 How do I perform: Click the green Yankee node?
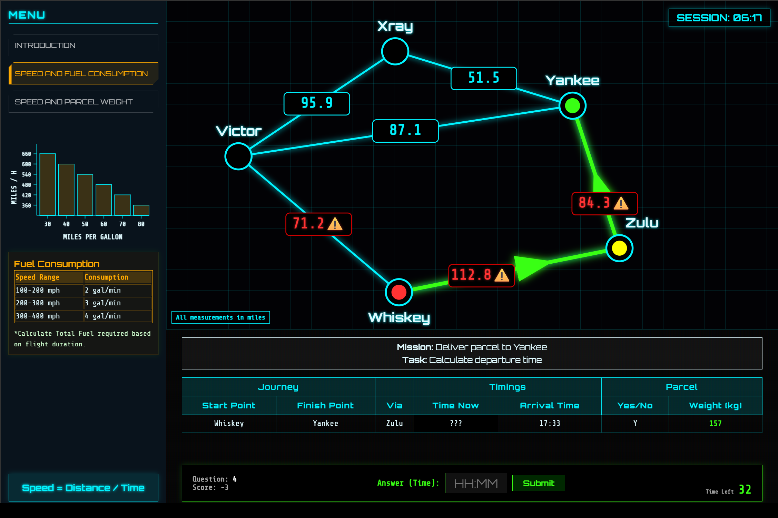point(572,105)
